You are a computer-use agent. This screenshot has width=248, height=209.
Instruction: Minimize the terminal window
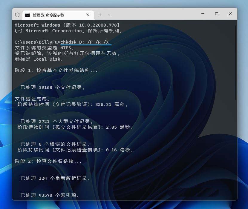tap(203, 14)
